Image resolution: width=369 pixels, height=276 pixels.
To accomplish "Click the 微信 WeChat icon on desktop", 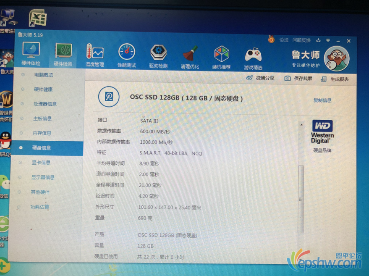I will point(5,182).
